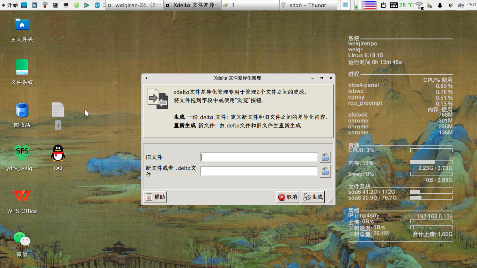
Task: Click the screen brightness tray icon
Action: pos(450,5)
